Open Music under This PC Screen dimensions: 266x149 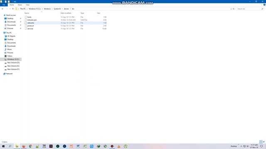10,49
